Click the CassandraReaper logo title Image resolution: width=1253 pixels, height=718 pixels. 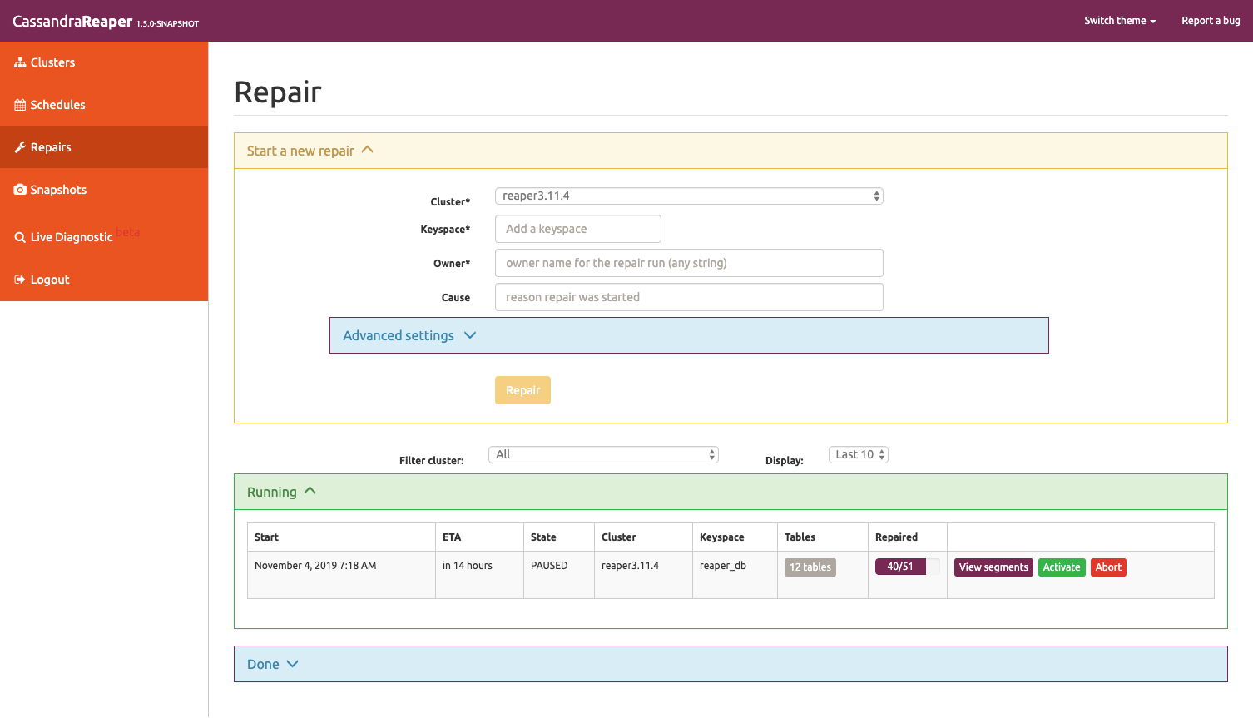point(72,22)
